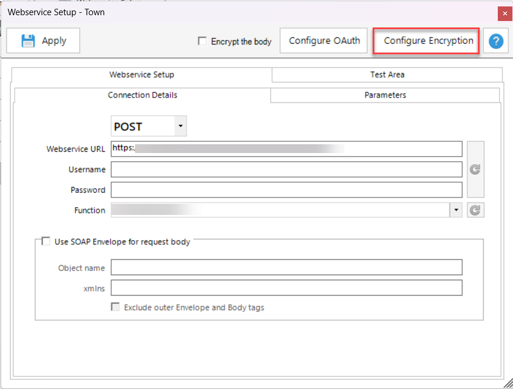Focus the Username text field
This screenshot has height=389, width=513.
tap(287, 169)
